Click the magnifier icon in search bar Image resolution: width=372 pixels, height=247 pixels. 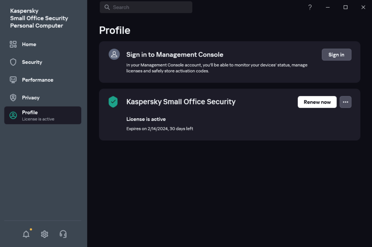pos(107,7)
